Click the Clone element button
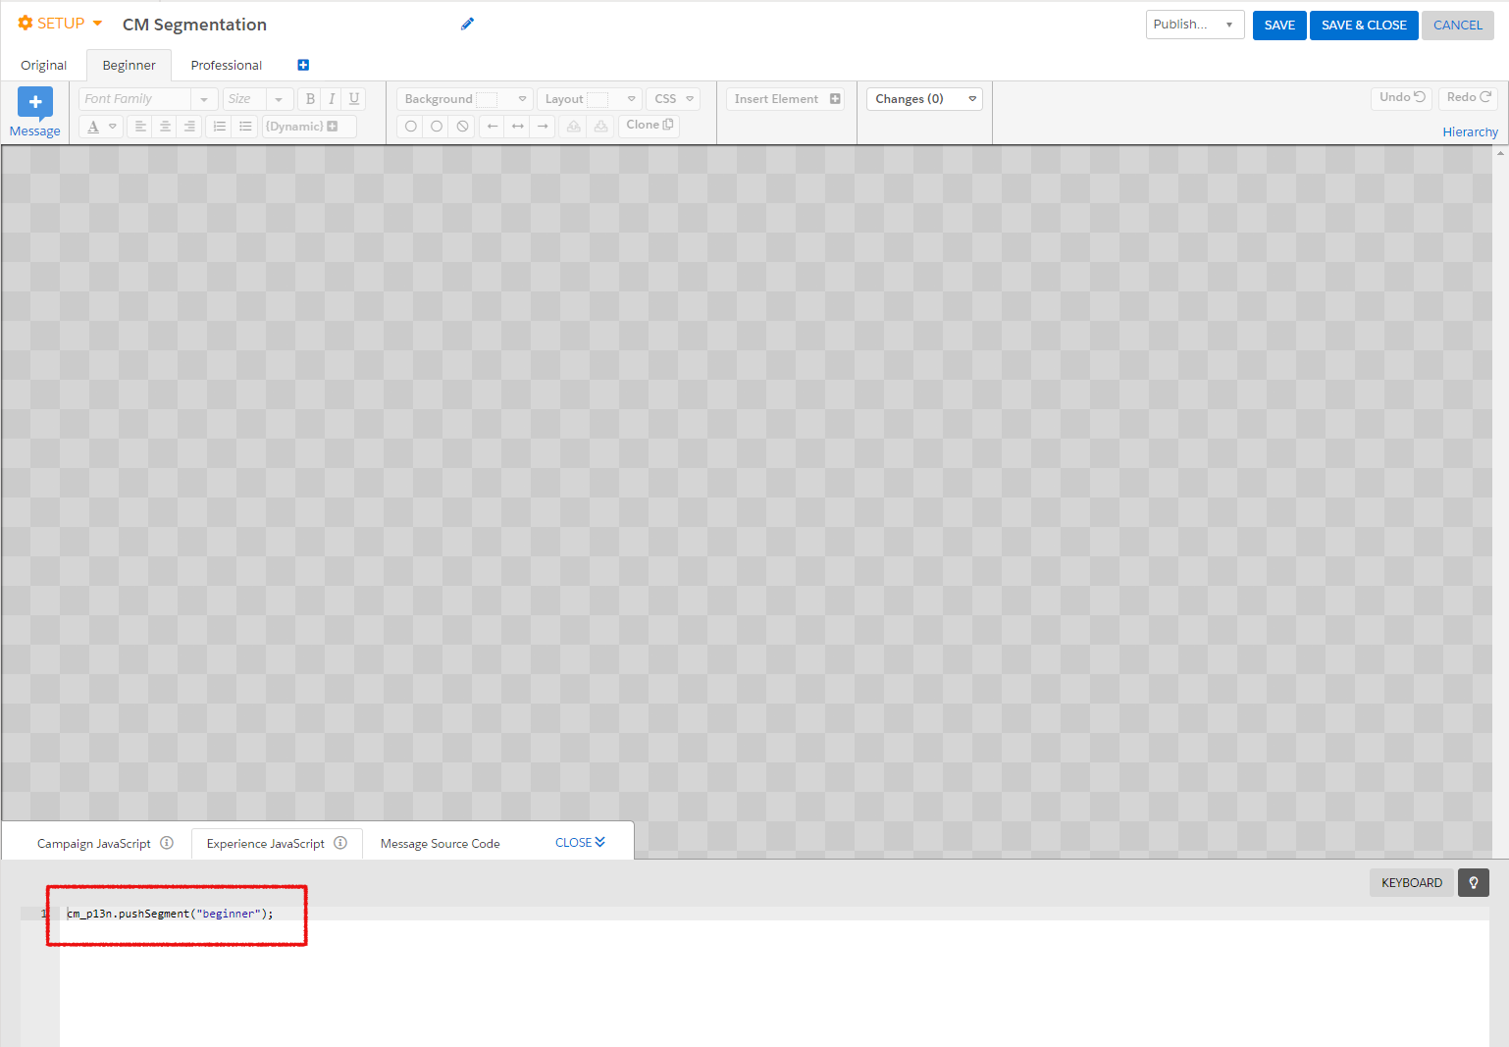This screenshot has width=1509, height=1047. click(x=649, y=126)
